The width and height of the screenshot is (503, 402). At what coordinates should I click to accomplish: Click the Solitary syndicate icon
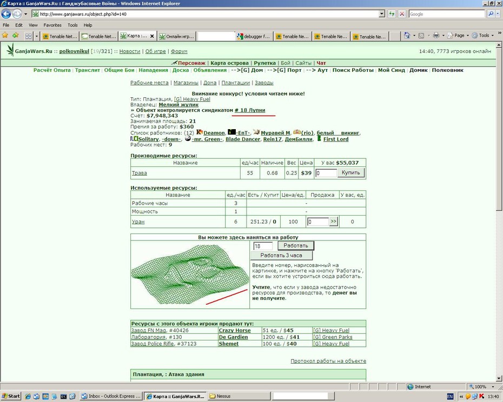click(x=134, y=139)
